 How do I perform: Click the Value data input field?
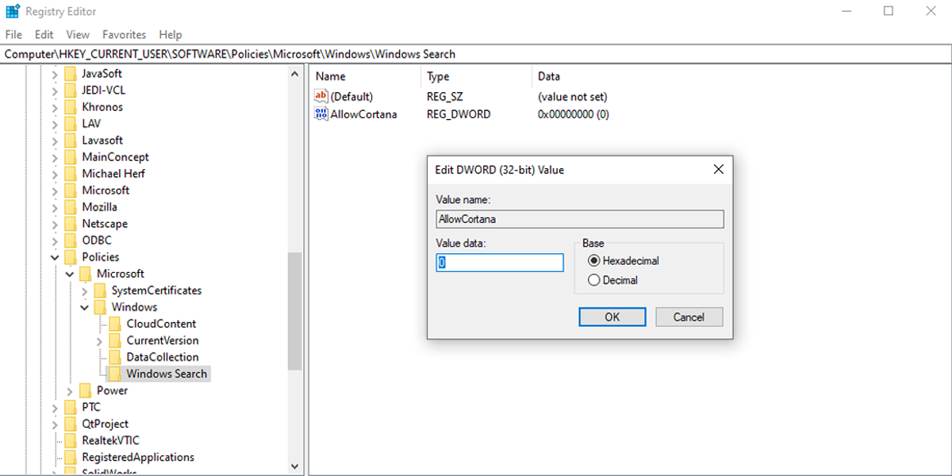(500, 263)
